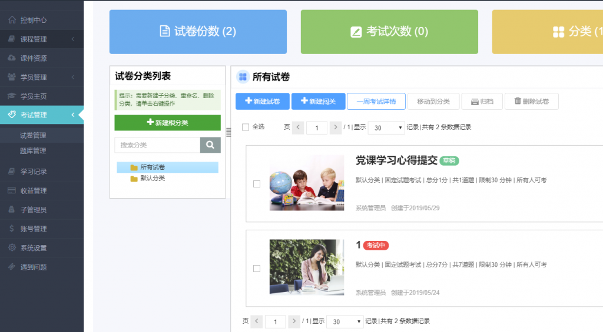Click the woman on phone exam thumbnail
This screenshot has width=603, height=332.
pos(307,267)
